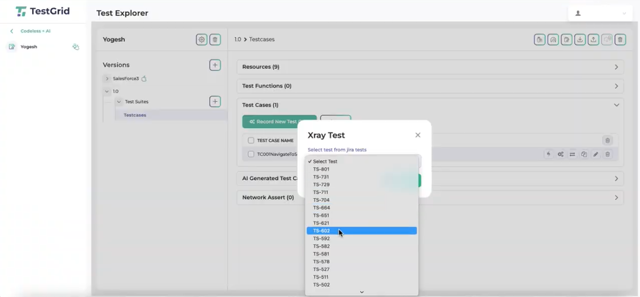Click the icon right of Yogesh in sidebar

click(x=76, y=47)
